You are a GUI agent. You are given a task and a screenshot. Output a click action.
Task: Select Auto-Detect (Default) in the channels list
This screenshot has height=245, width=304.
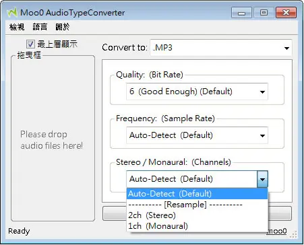coord(197,194)
